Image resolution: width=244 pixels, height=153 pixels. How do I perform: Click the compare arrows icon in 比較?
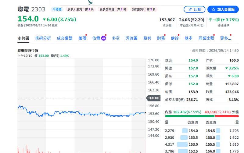coord(190,9)
